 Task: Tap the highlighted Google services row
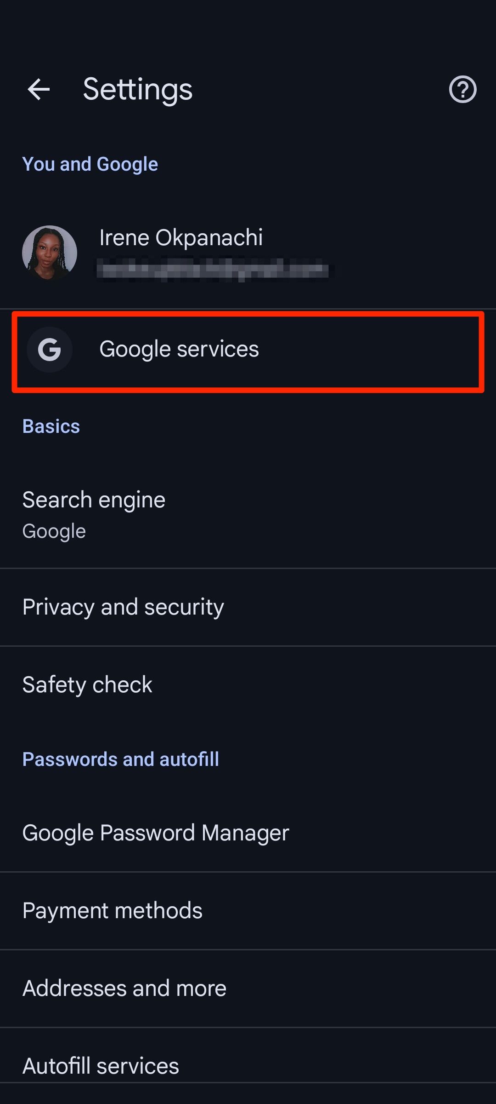coord(248,350)
